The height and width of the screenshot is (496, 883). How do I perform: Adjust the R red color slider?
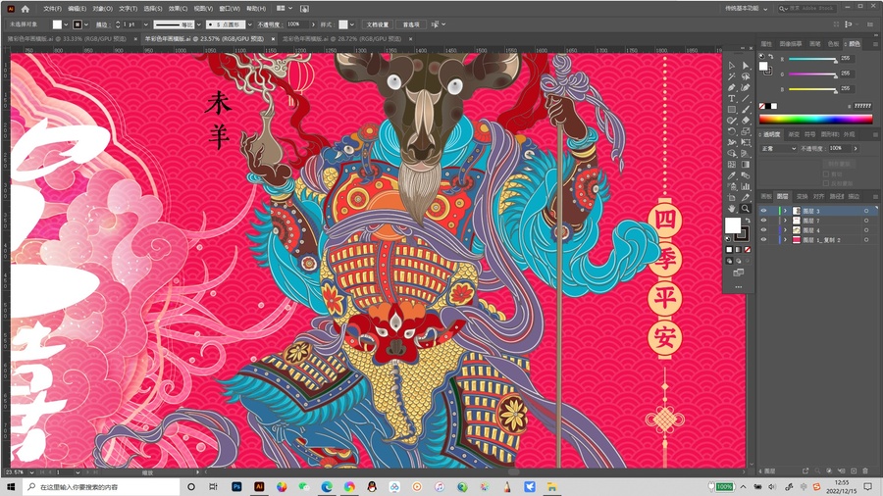click(x=812, y=59)
